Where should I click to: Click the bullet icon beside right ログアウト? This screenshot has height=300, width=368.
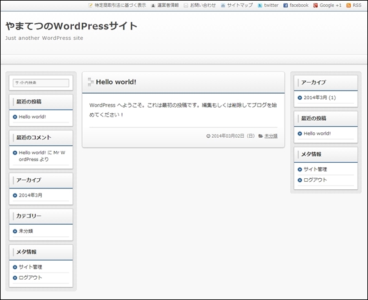click(300, 180)
